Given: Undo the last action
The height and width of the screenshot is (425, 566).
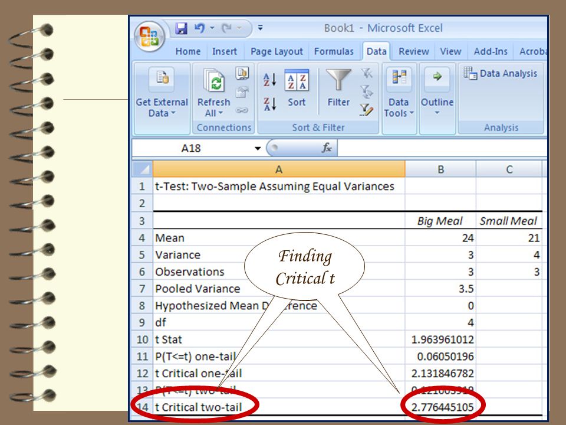Looking at the screenshot, I should pos(199,28).
